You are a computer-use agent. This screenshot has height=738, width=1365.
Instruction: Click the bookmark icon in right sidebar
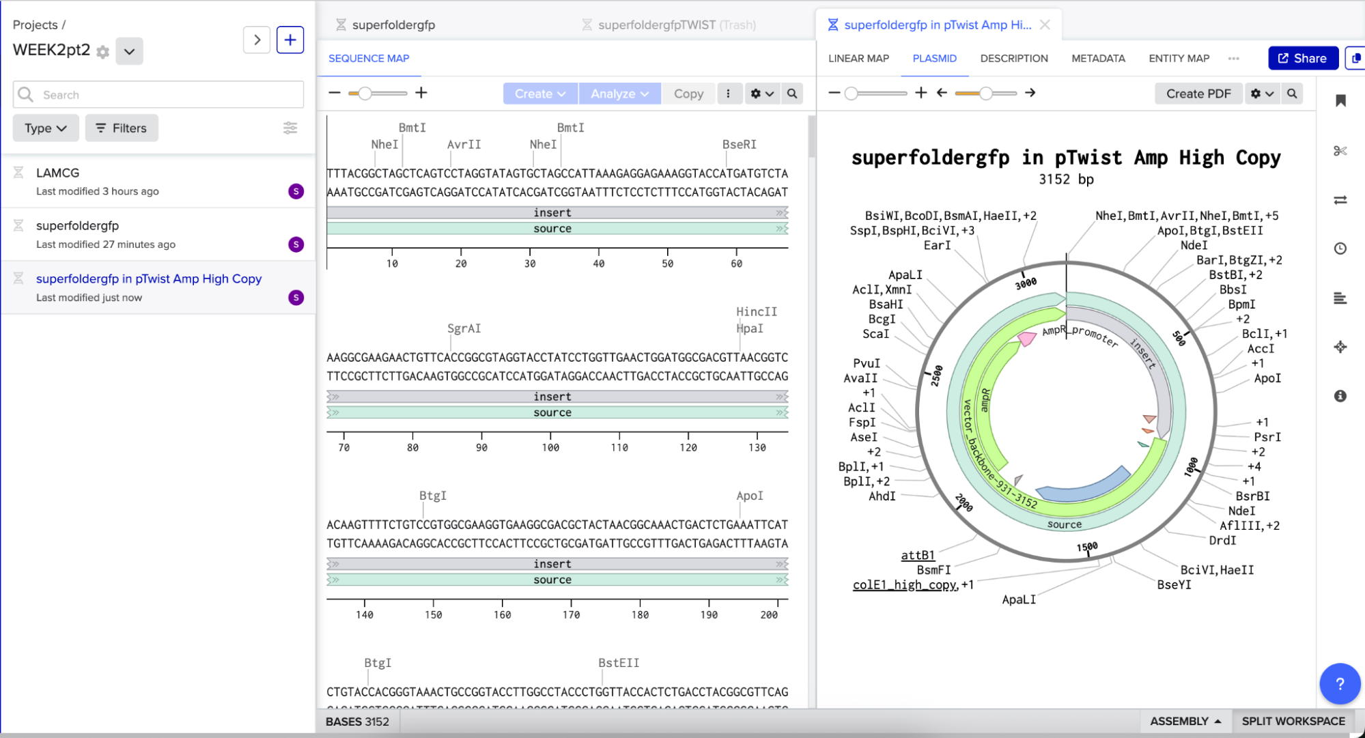click(1340, 101)
